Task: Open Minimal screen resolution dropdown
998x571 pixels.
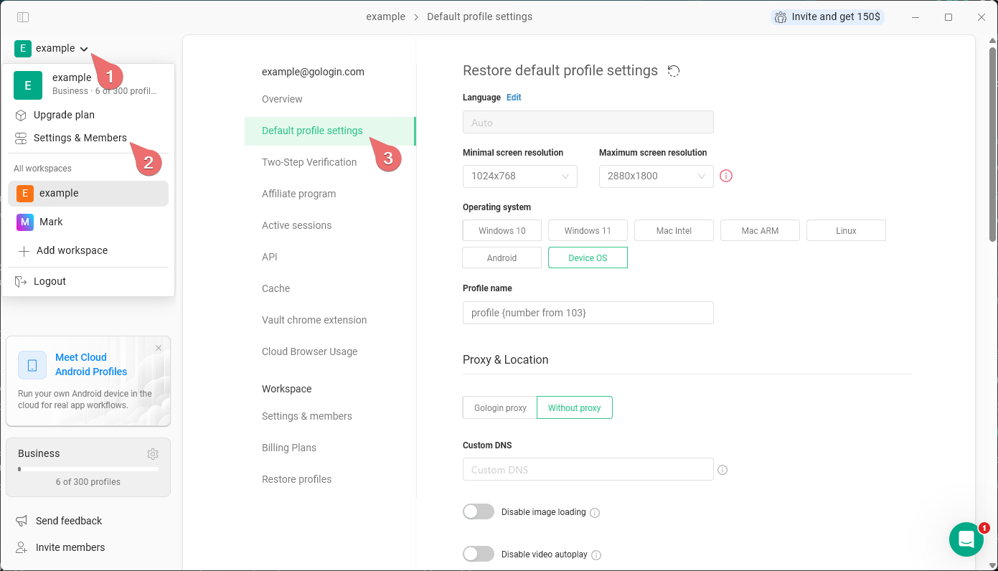Action: [x=520, y=176]
